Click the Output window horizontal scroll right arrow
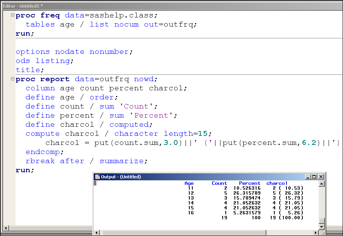Screen dimensions: 343x236 pyautogui.click(x=315, y=233)
